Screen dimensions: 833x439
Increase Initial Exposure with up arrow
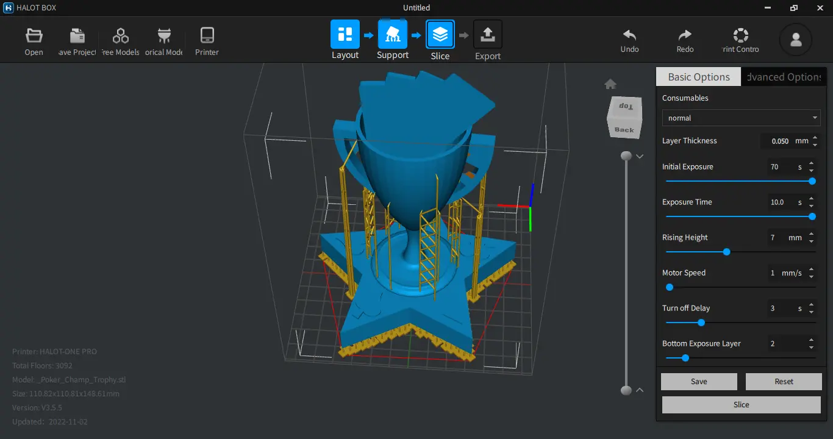point(811,163)
